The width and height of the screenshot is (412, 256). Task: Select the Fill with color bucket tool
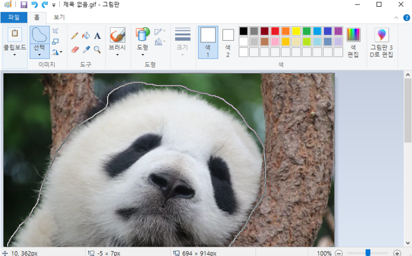click(x=86, y=36)
